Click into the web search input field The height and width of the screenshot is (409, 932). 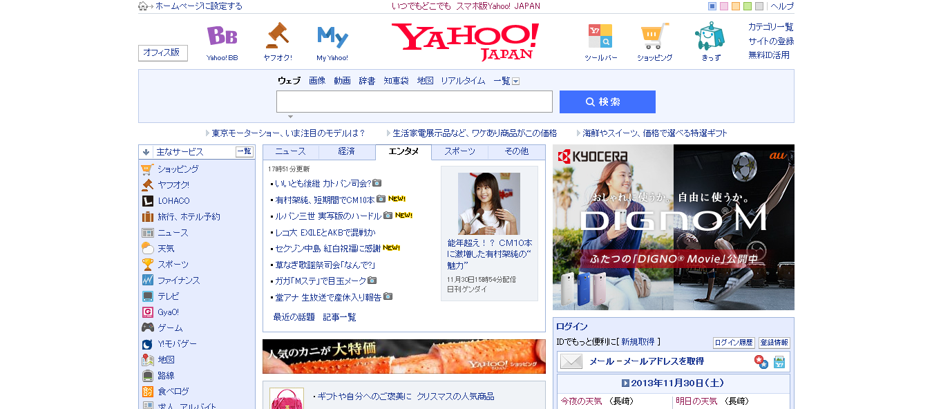415,102
